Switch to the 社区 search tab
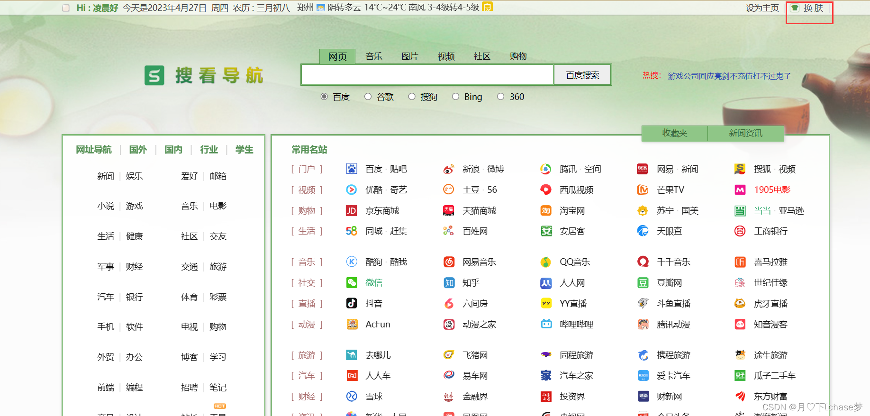The image size is (870, 416). (482, 56)
